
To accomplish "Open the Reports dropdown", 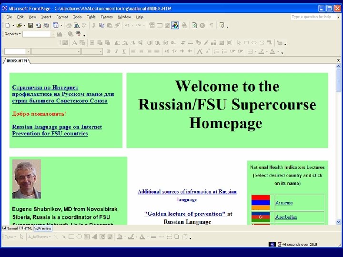I will (x=13, y=34).
